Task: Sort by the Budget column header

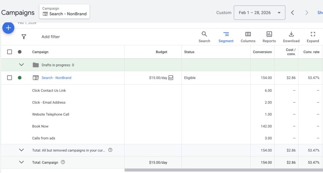Action: tap(161, 52)
